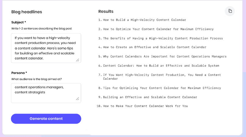Viewport: 246px width, 137px height.
Task: Select headline 9 Building an Effective Calendar
Action: [x=150, y=97]
